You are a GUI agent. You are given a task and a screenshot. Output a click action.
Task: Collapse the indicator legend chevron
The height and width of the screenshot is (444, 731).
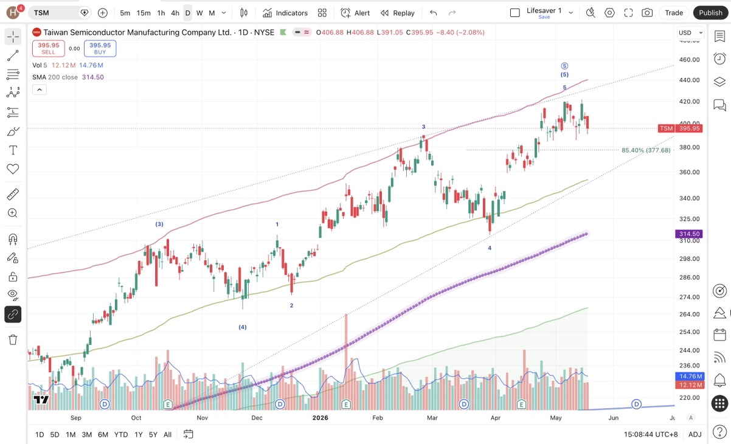click(x=39, y=90)
